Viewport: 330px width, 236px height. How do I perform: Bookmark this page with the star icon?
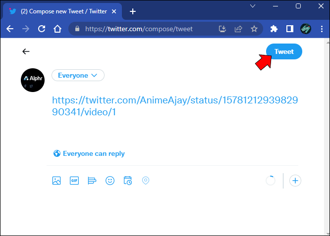[x=254, y=29]
